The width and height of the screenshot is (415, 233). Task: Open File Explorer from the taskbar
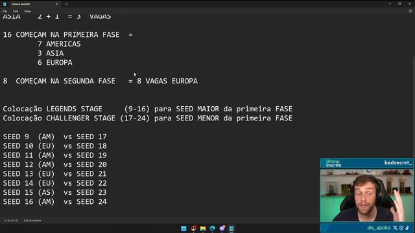tap(203, 228)
